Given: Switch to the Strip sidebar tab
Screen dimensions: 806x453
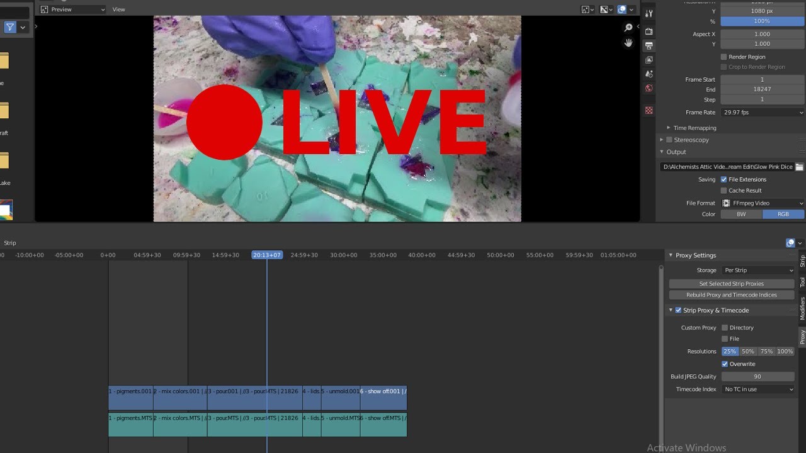Looking at the screenshot, I should pyautogui.click(x=802, y=261).
